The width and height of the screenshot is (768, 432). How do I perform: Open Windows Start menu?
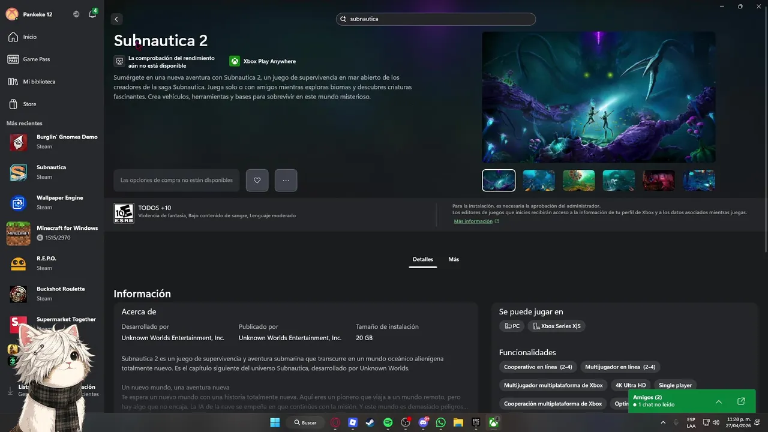tap(275, 422)
